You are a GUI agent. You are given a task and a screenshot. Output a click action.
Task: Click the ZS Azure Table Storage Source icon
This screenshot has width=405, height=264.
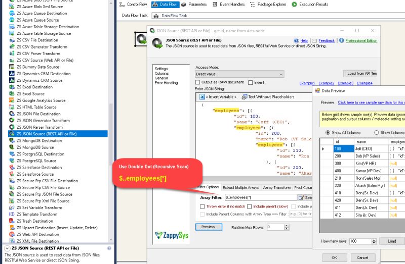12,33
